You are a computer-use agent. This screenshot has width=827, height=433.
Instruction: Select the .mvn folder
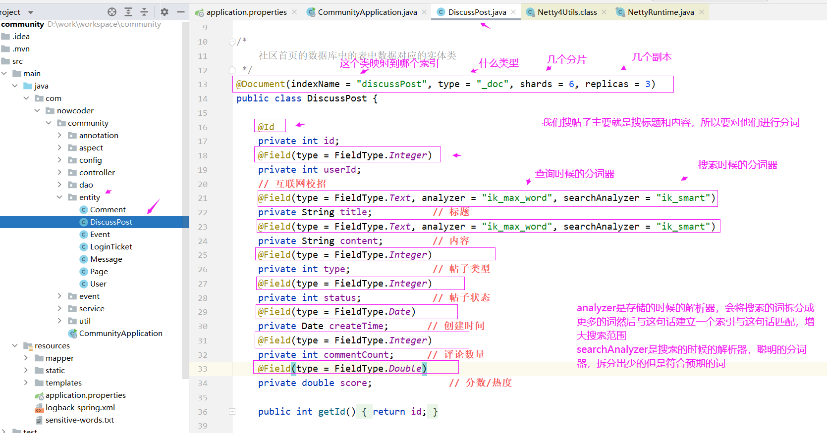(15, 48)
